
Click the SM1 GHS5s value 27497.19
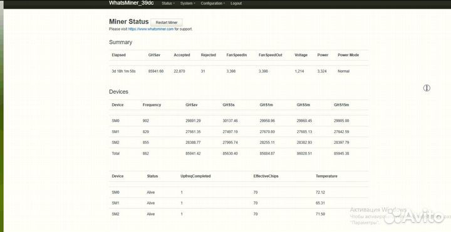pos(230,132)
